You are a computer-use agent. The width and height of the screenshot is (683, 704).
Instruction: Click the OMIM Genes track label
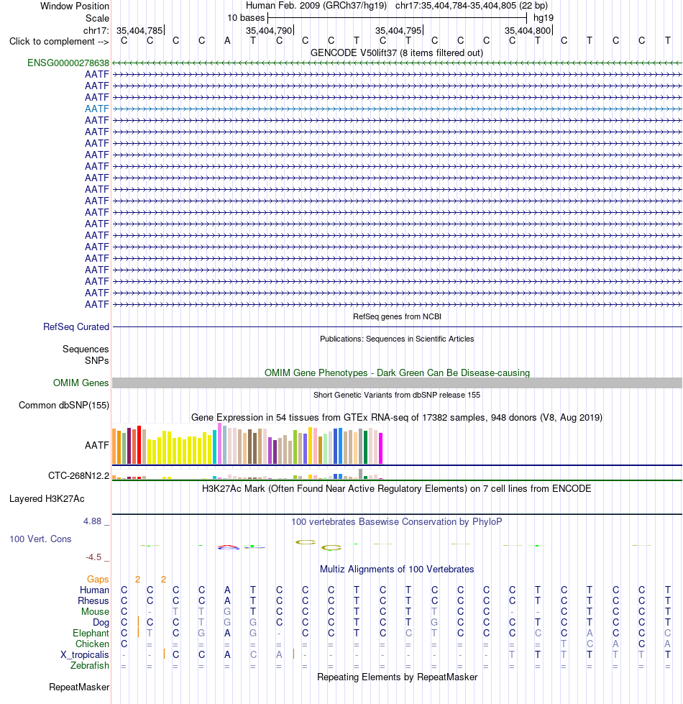[x=81, y=383]
